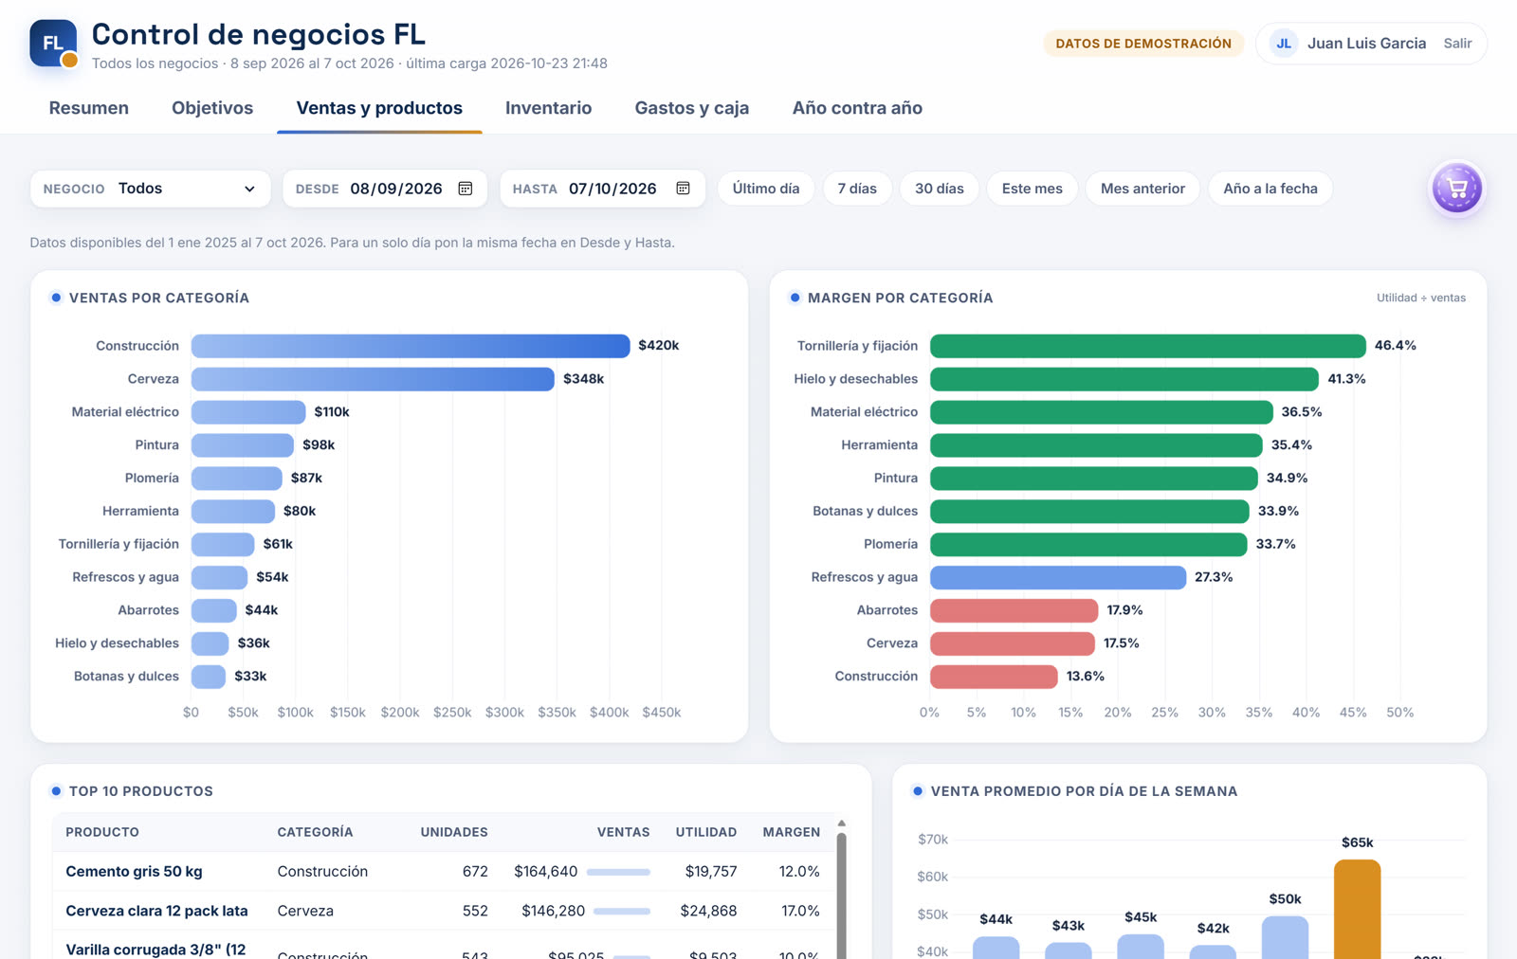This screenshot has width=1517, height=959.
Task: Select the Cemento gris 50 kg row
Action: click(x=443, y=872)
